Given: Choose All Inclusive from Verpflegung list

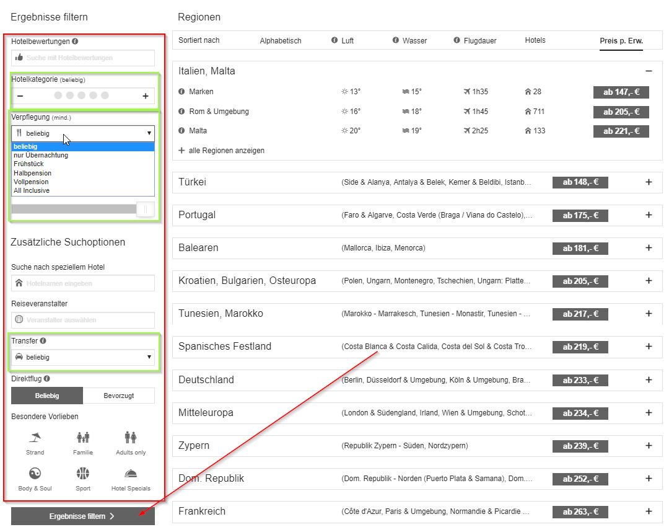Looking at the screenshot, I should click(x=32, y=191).
